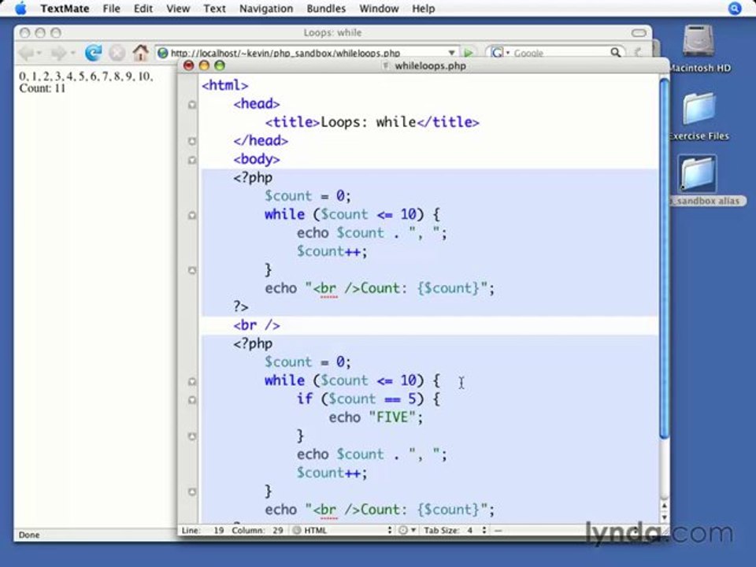Screen dimensions: 756x567
Task: Fold the first while loop block
Action: tap(192, 215)
